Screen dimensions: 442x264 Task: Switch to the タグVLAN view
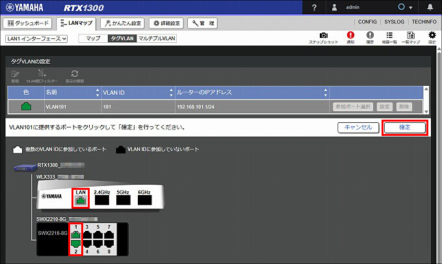pyautogui.click(x=122, y=38)
